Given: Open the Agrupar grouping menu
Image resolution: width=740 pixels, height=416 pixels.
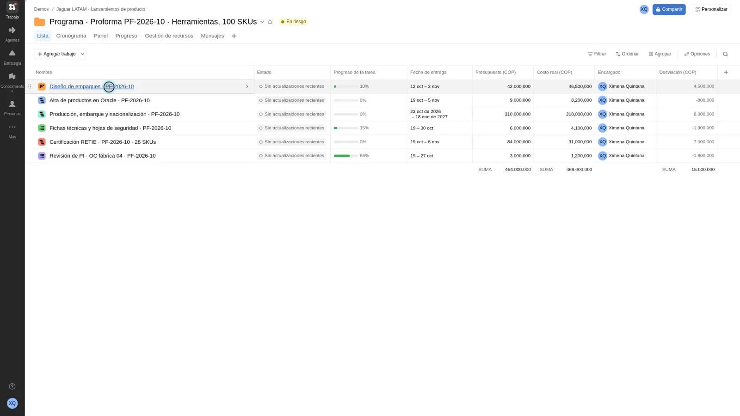Looking at the screenshot, I should [x=660, y=54].
